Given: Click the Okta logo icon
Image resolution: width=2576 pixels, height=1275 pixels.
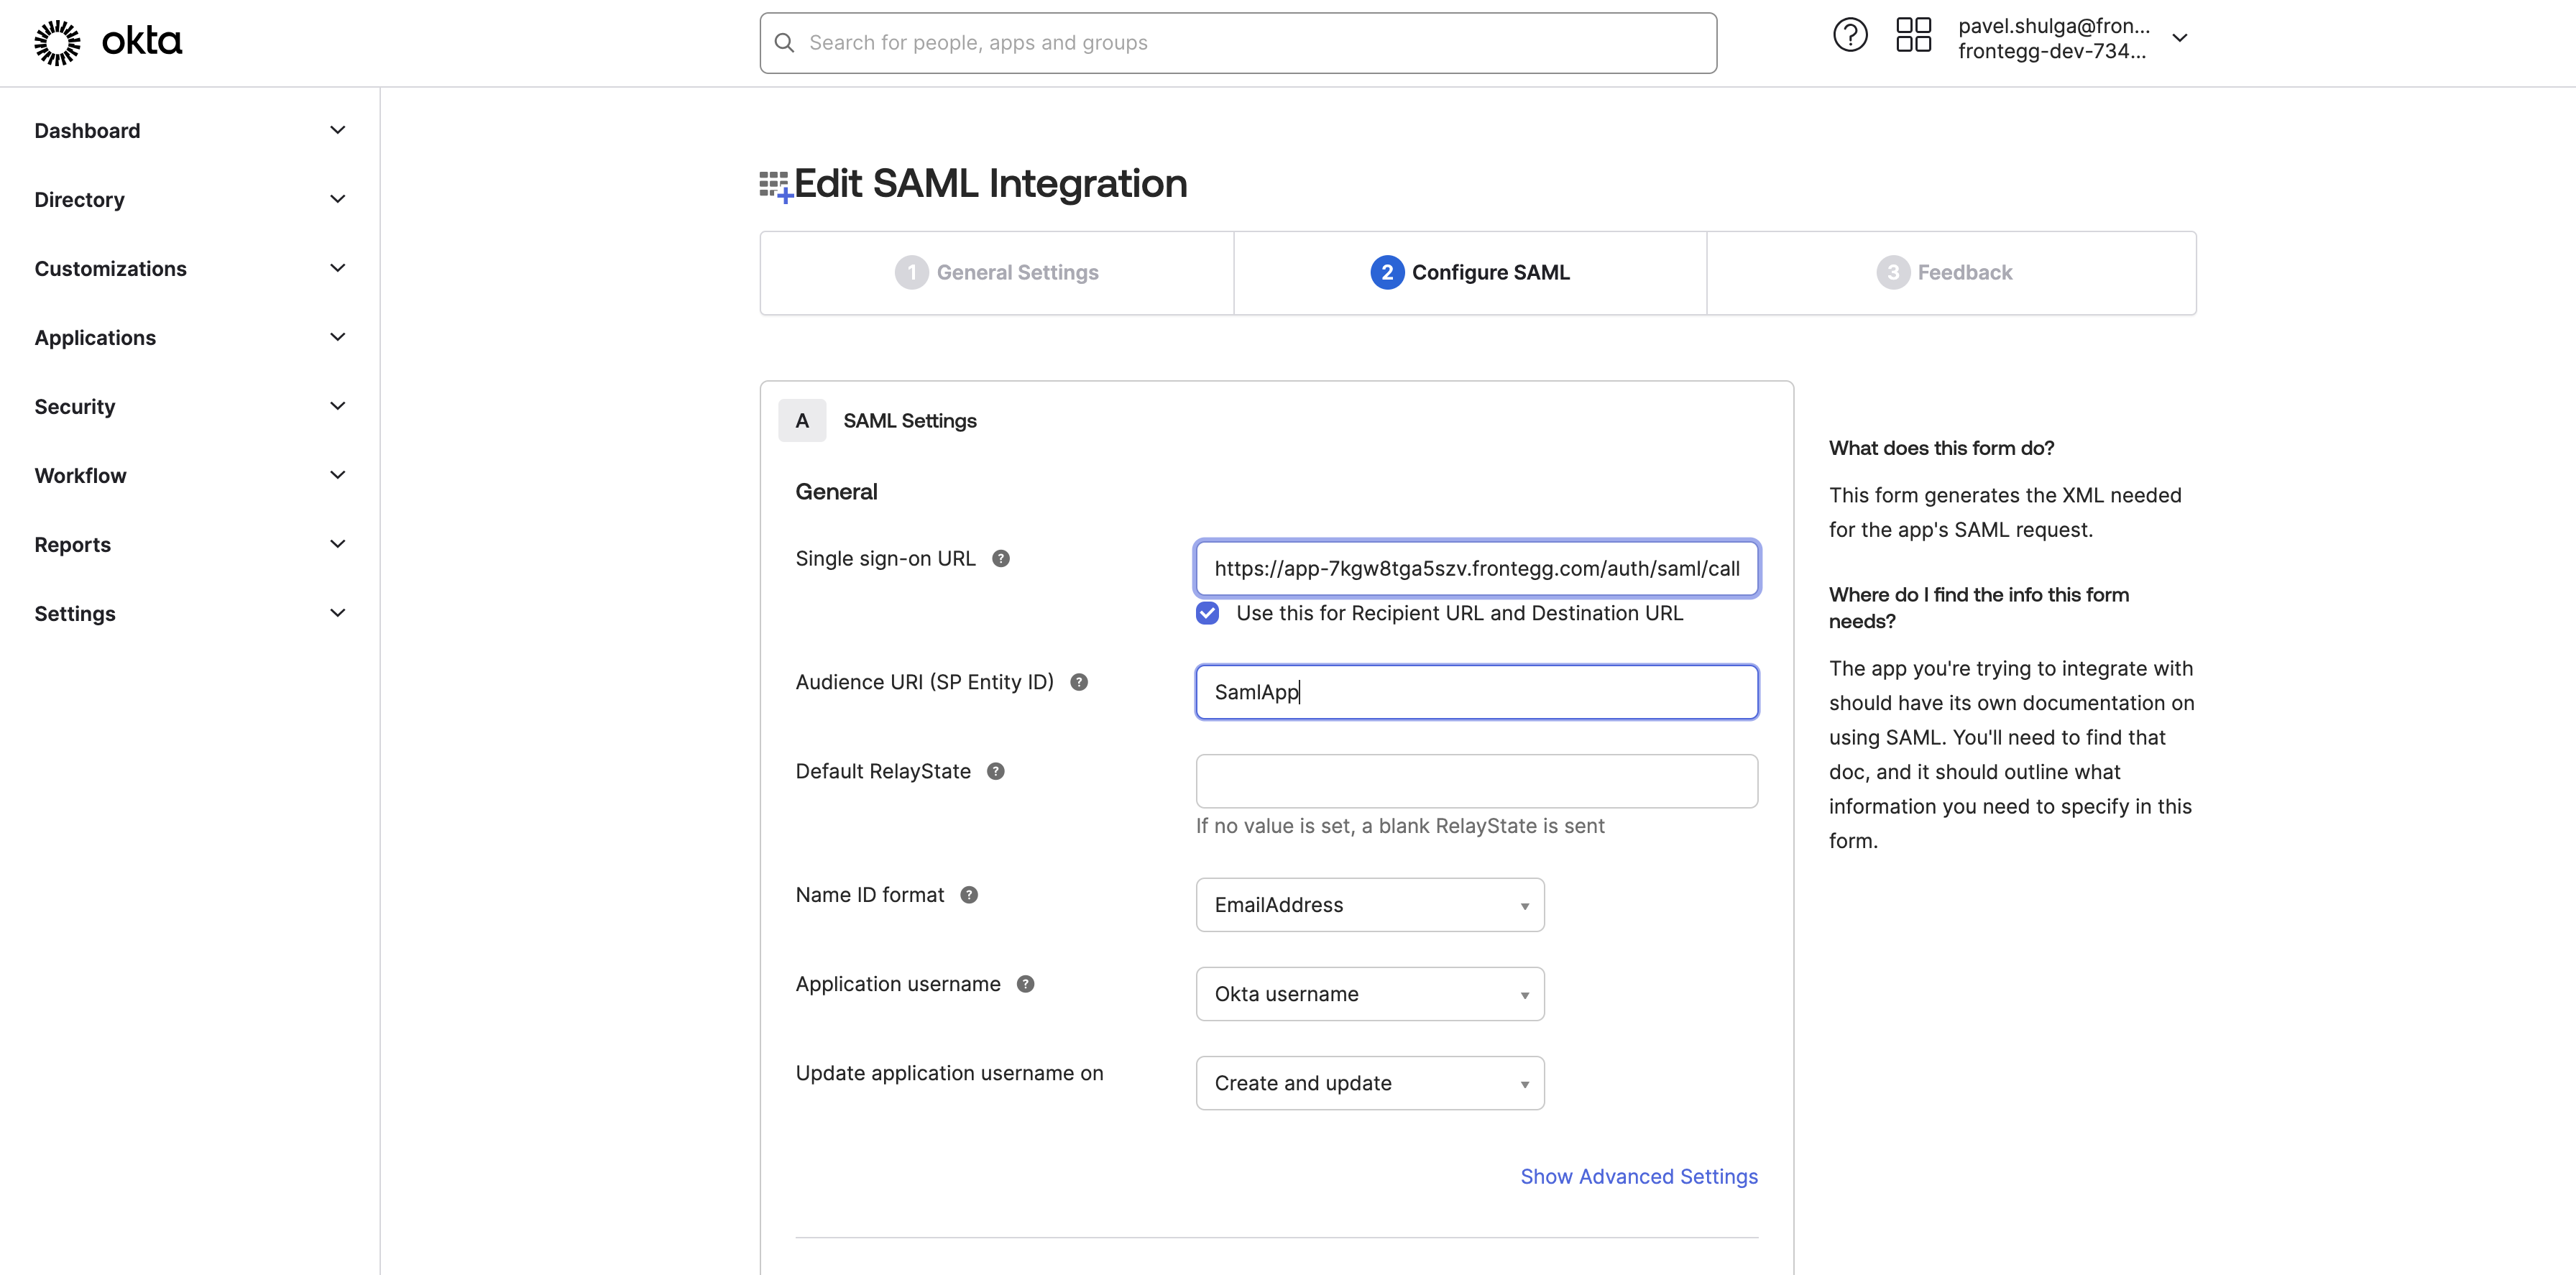Looking at the screenshot, I should coord(57,42).
